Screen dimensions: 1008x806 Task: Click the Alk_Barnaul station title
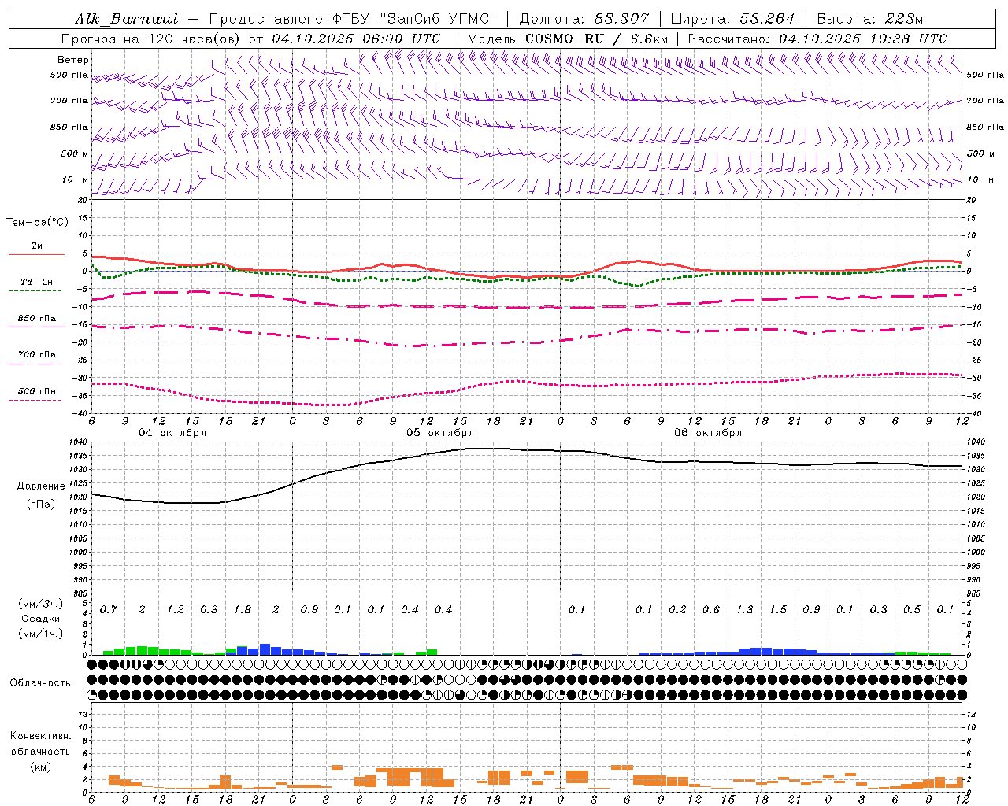(126, 19)
